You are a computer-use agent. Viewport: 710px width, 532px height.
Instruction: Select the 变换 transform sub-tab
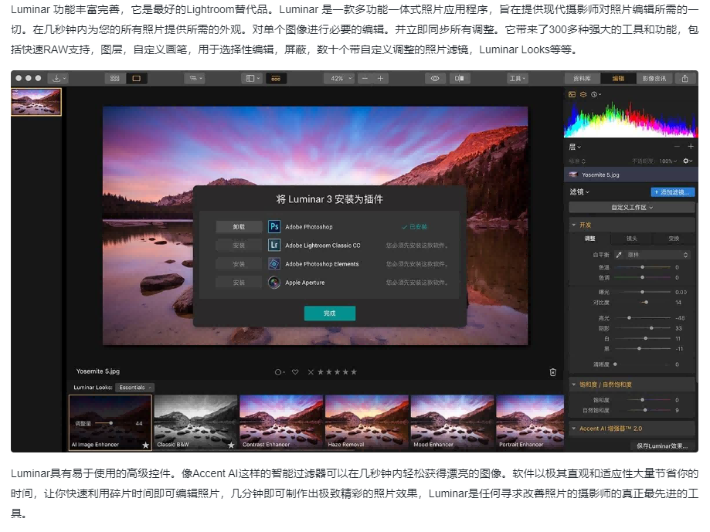pos(674,239)
